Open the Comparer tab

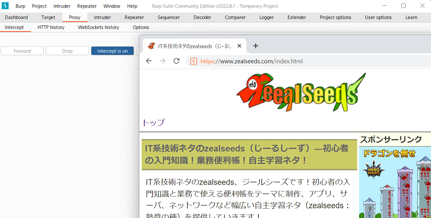(x=235, y=17)
